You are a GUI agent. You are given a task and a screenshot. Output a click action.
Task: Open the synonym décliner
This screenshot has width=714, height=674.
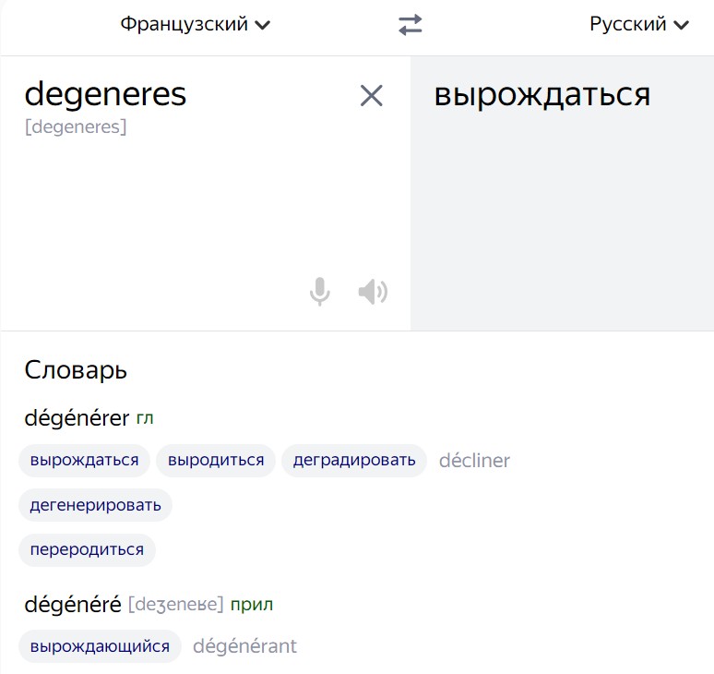(x=474, y=461)
